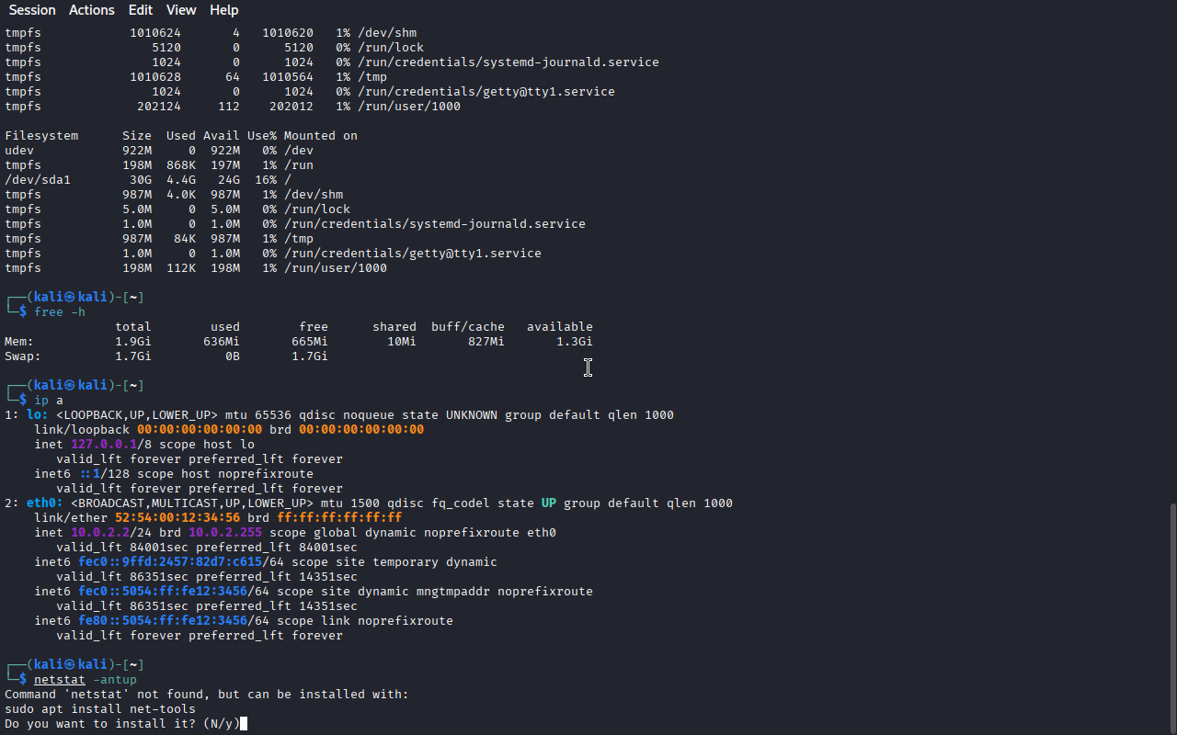
Task: Click the /dev/sda1 filesystem entry
Action: tap(38, 180)
